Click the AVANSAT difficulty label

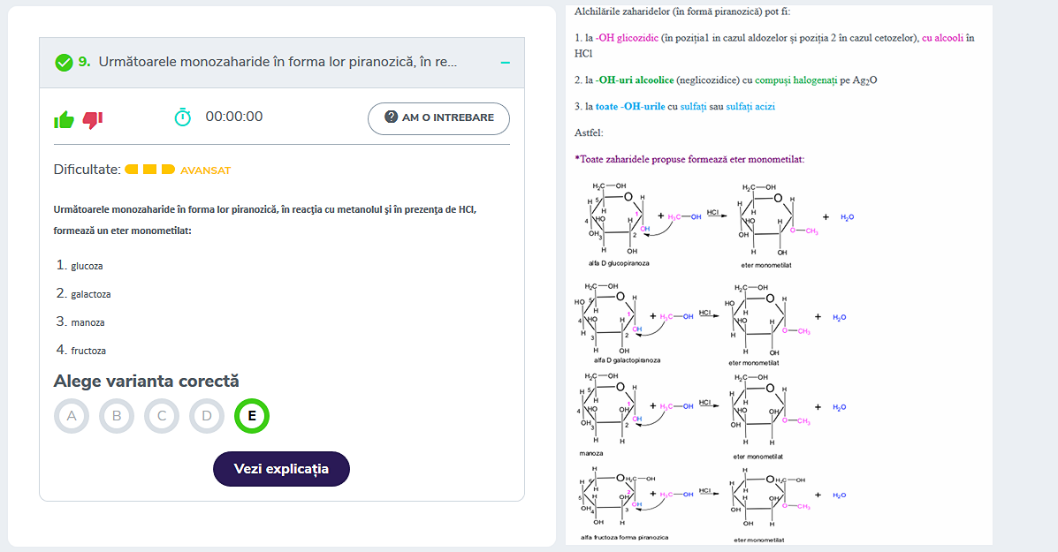click(x=206, y=170)
